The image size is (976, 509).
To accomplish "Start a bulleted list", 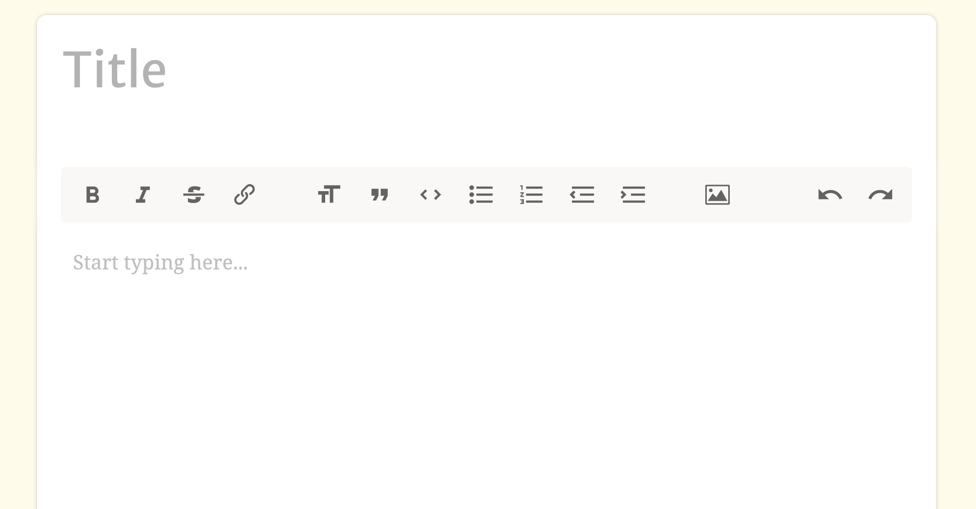I will point(481,195).
